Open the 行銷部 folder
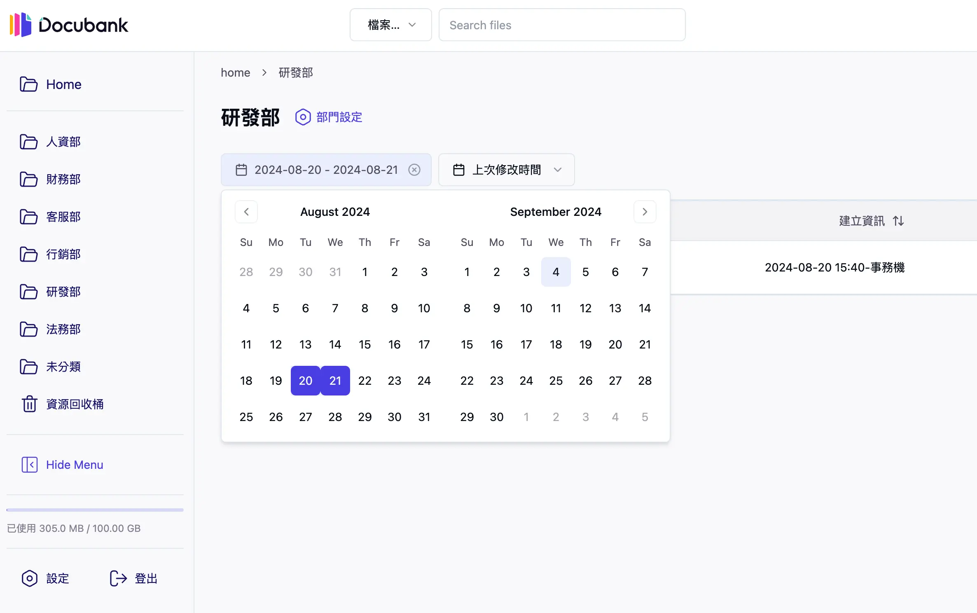This screenshot has height=613, width=977. click(x=63, y=254)
